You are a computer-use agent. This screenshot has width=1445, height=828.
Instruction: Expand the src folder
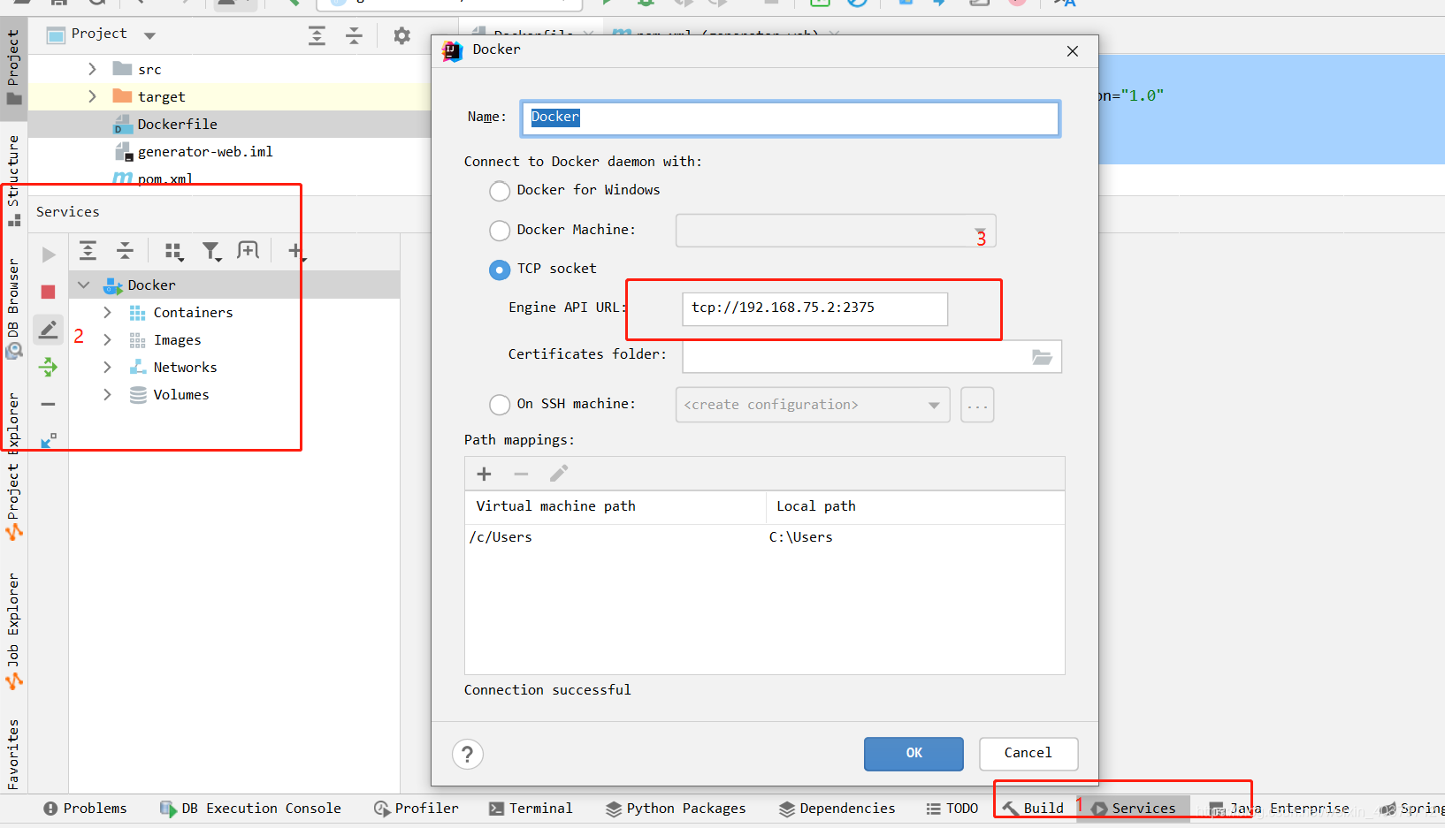click(x=92, y=69)
